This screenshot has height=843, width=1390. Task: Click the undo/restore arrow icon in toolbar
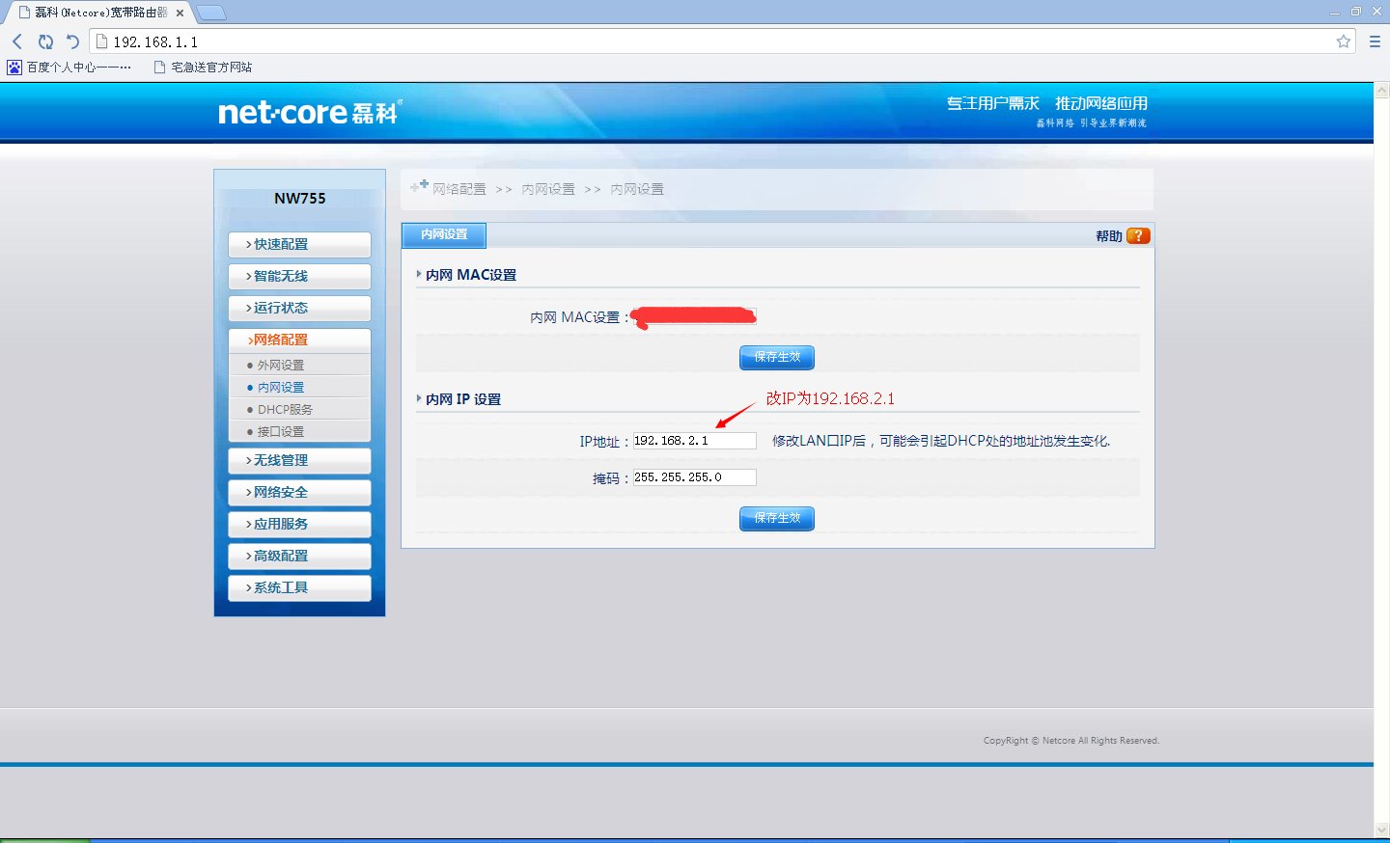coord(72,41)
